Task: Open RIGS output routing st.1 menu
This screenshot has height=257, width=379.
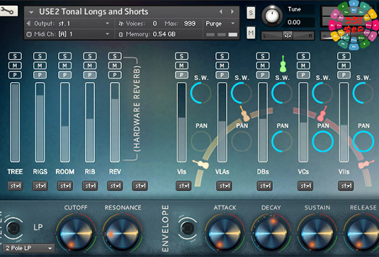Action: 40,185
